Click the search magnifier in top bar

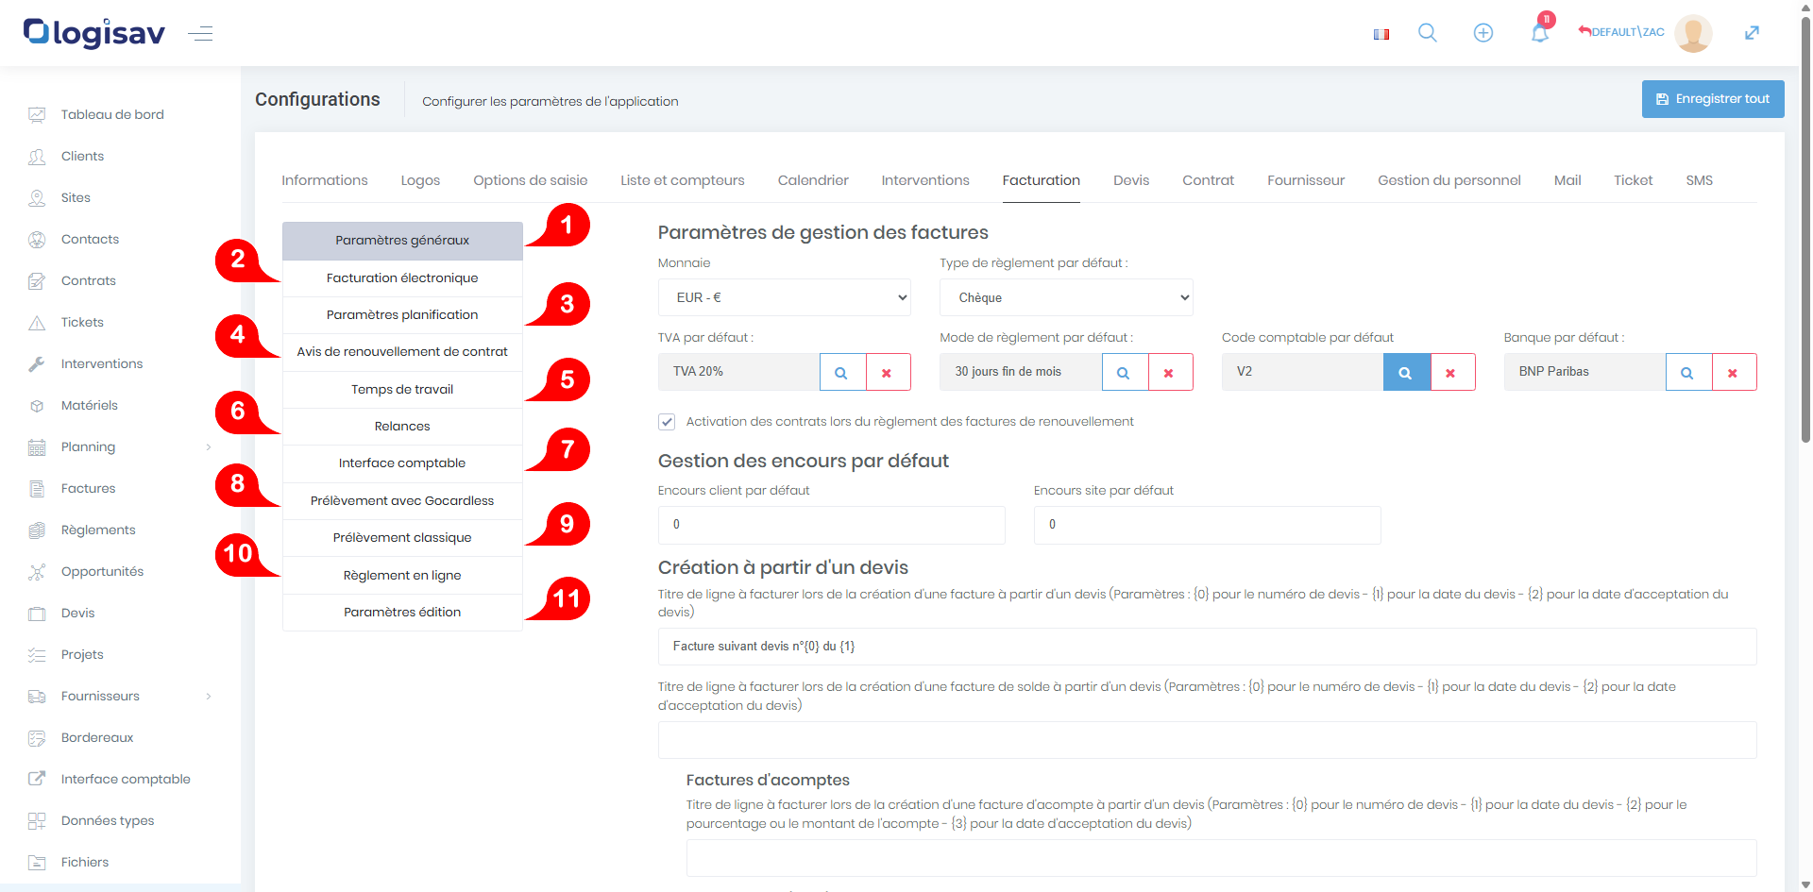[x=1428, y=33]
